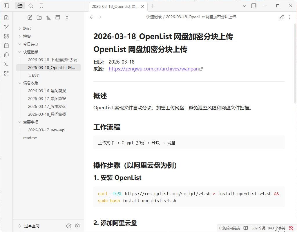Toggle the right sidebar panel
This screenshot has height=232, width=297.
click(x=254, y=6)
